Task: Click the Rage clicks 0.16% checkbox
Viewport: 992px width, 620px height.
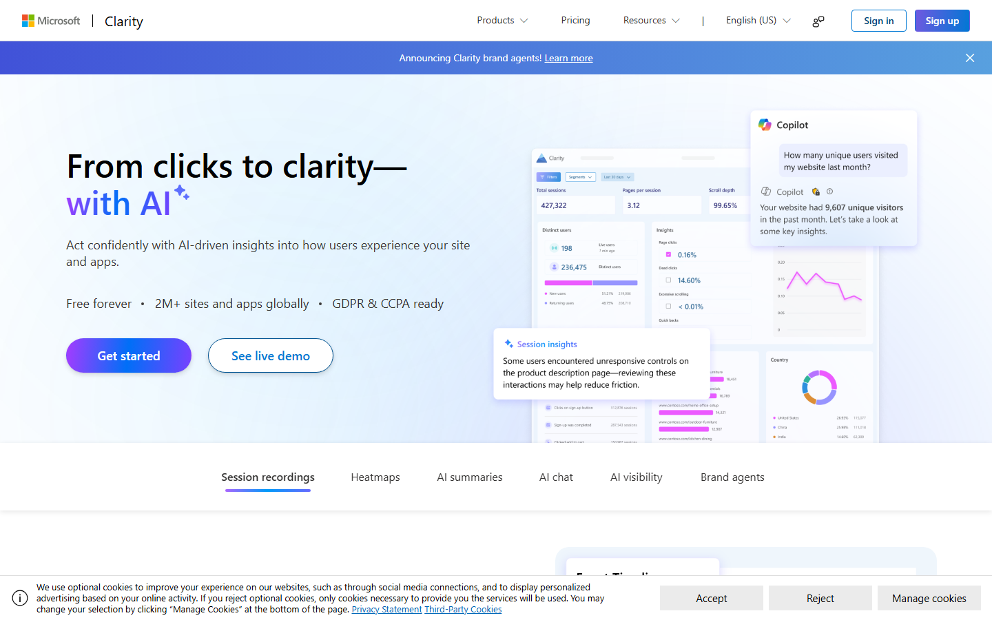Action: point(668,254)
